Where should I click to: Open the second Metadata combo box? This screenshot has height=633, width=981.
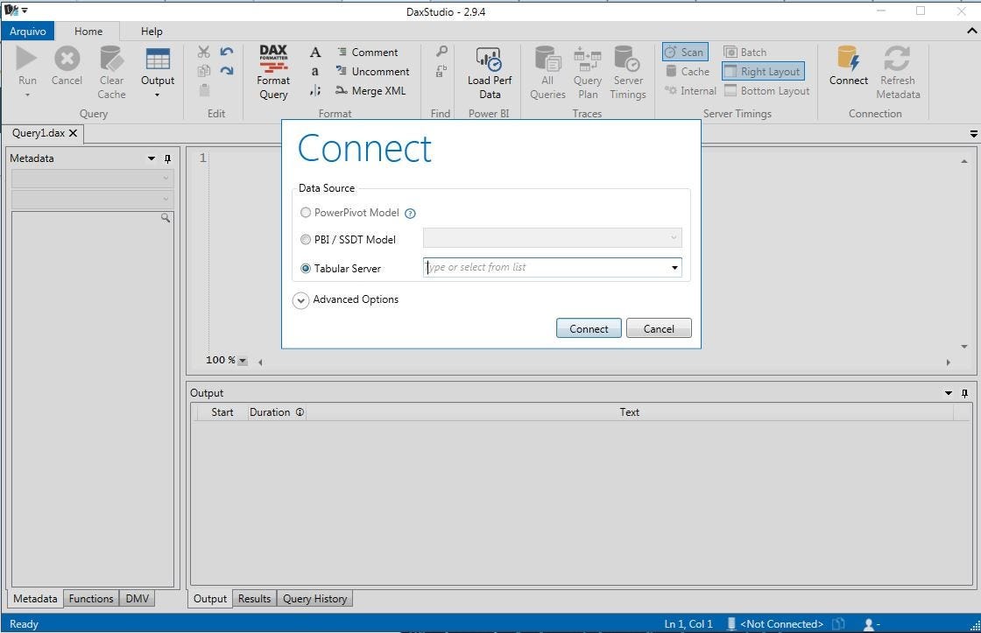(93, 200)
